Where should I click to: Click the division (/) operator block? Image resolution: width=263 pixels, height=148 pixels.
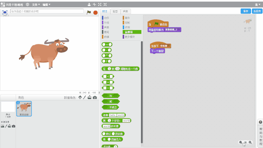[107, 61]
